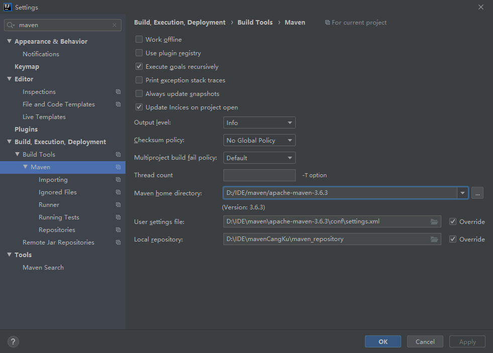Click project-level icon beside Ignored Files
Image resolution: width=493 pixels, height=353 pixels.
point(118,192)
